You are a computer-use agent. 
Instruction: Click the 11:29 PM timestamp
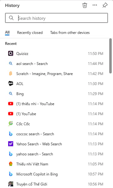tap(95, 94)
